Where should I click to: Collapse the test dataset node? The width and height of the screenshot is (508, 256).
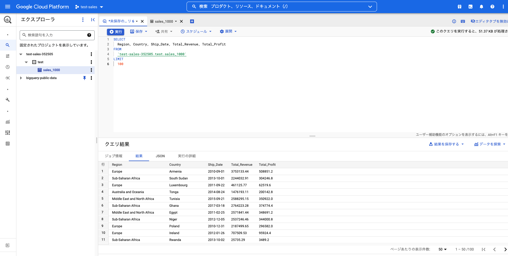[26, 62]
